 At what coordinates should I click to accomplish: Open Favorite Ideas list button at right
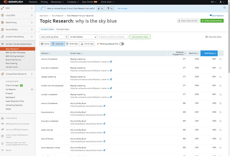(x=213, y=37)
